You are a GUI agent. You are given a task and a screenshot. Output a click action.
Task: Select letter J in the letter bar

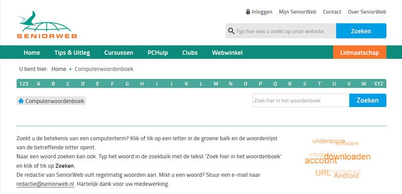171,84
